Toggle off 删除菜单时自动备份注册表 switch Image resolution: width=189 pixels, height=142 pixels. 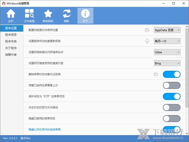pos(172,74)
